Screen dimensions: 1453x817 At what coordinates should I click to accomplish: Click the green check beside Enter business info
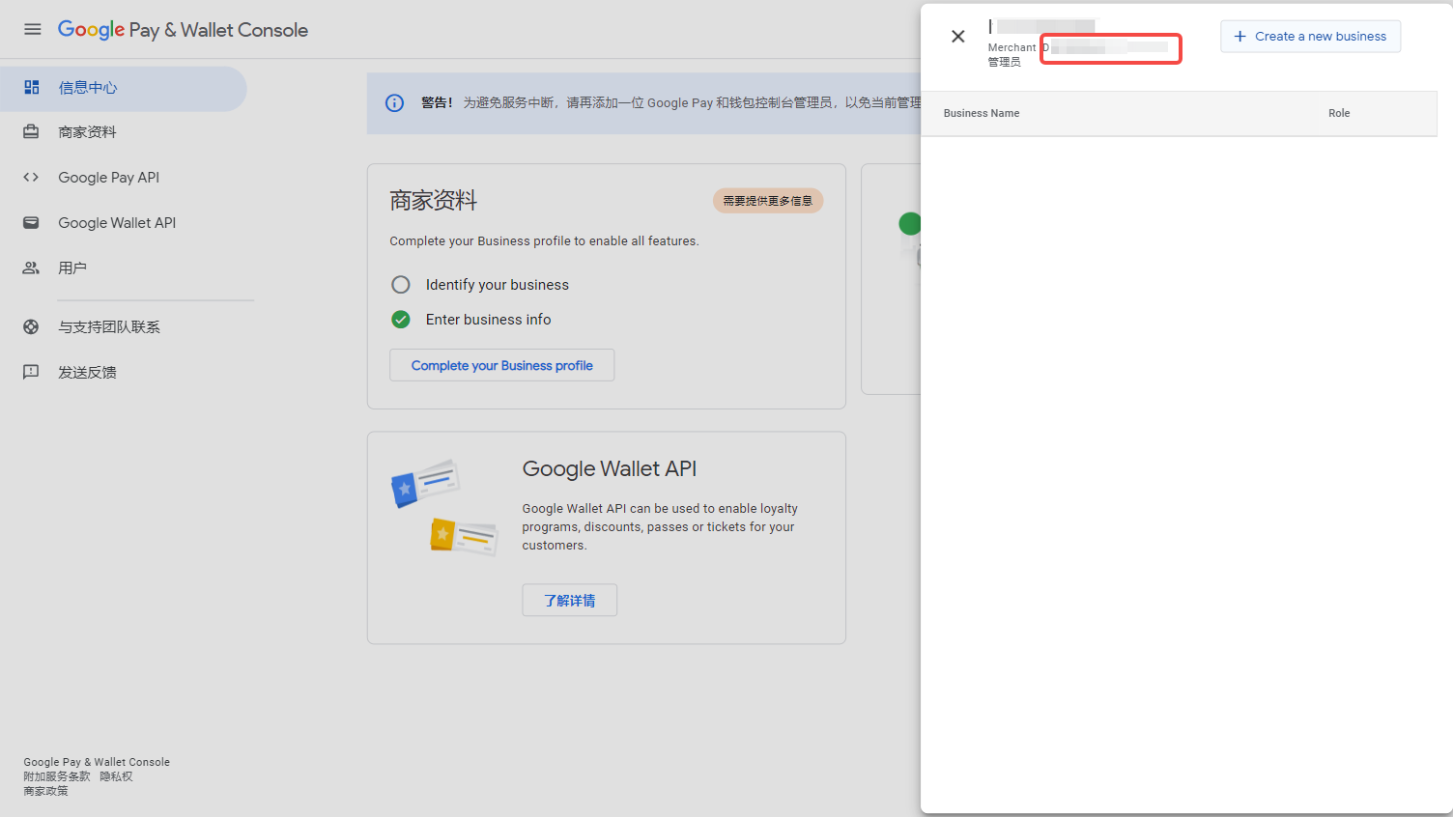pyautogui.click(x=401, y=320)
